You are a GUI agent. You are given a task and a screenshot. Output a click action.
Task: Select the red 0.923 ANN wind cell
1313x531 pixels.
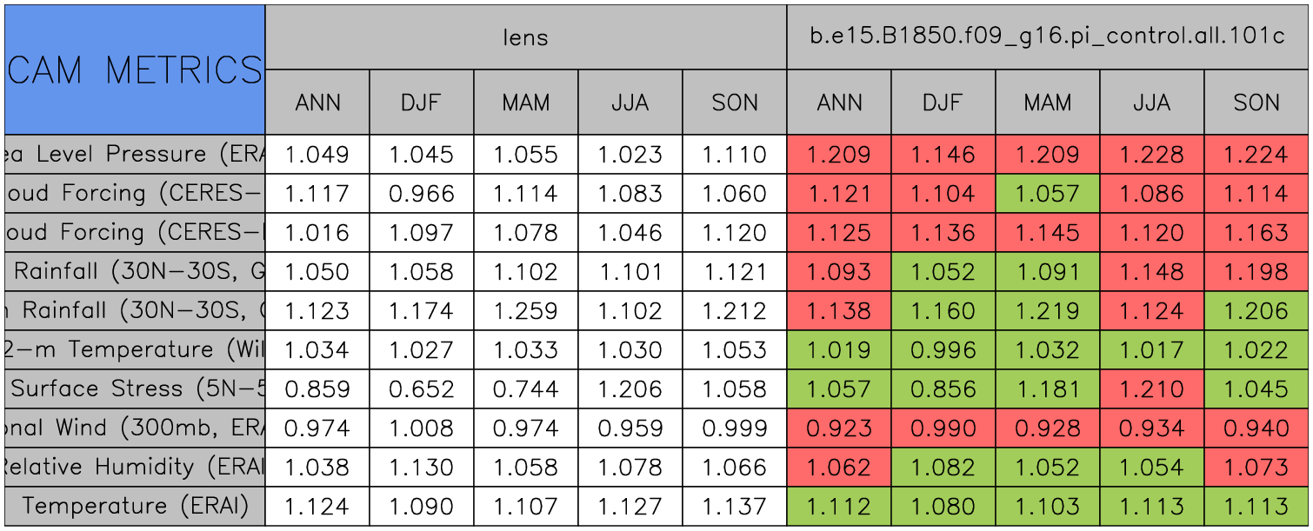click(839, 428)
